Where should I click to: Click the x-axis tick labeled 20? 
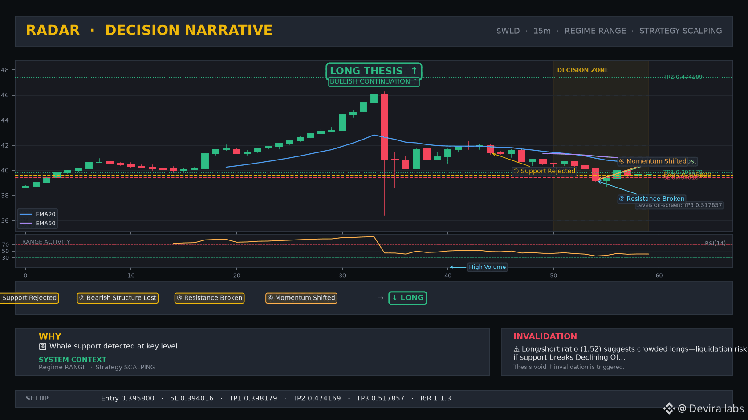[x=237, y=276]
